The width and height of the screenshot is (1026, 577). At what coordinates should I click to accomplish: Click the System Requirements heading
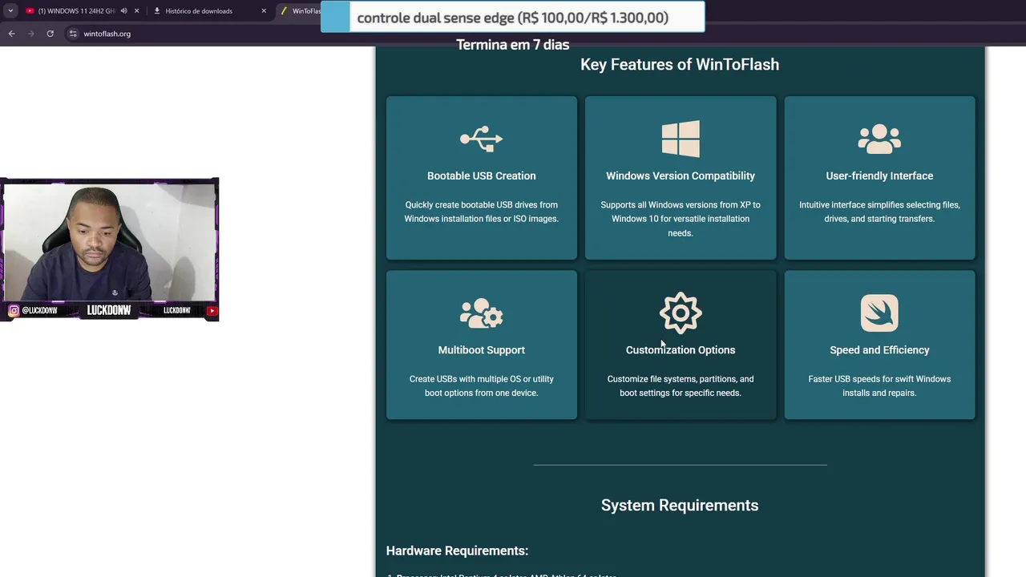click(x=680, y=505)
